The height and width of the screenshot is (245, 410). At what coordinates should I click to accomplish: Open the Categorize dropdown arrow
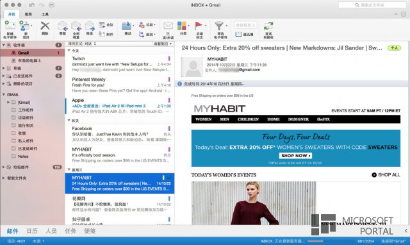tap(188, 26)
